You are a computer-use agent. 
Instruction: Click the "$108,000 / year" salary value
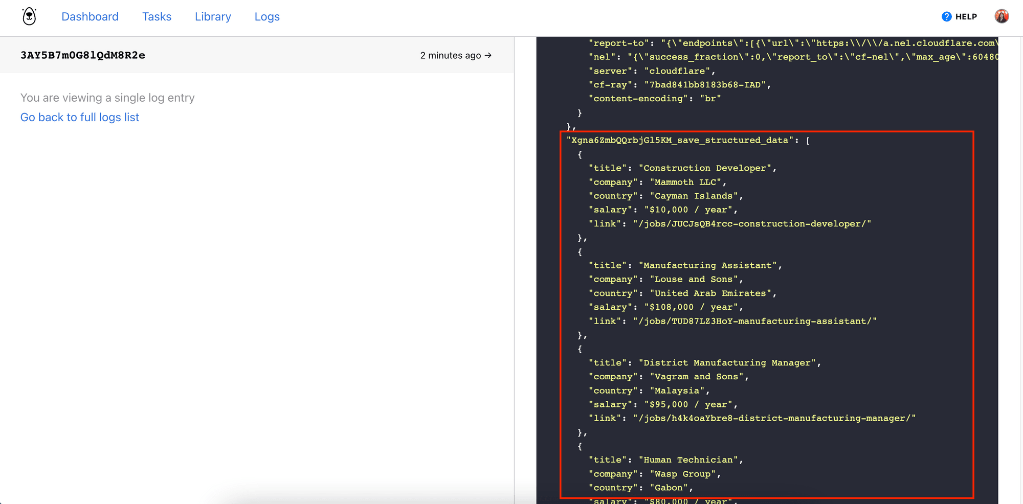[692, 307]
